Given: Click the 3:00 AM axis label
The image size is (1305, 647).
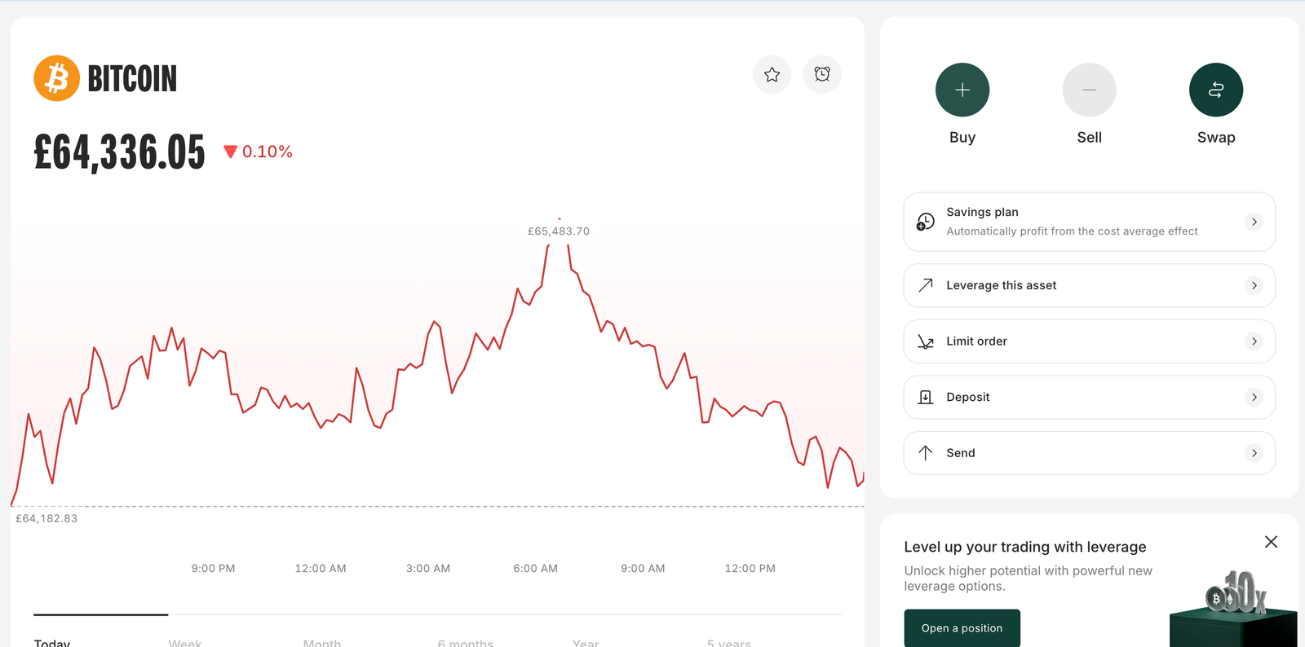Looking at the screenshot, I should point(428,569).
